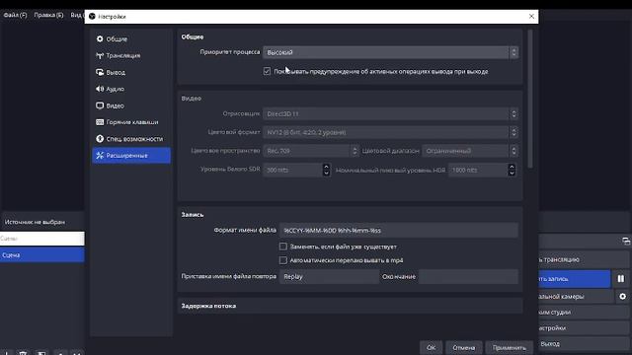Click the Формат имени файла input field

(x=399, y=230)
